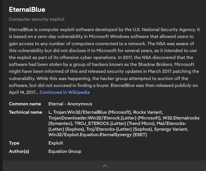Click 'Win32/Exploit.Equation.EternalSynergy (ESET)' text
206x171 pixels.
[x=98, y=135]
